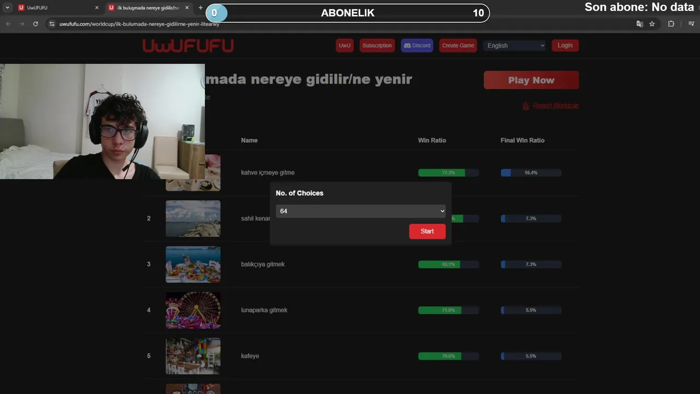The image size is (700, 394).
Task: Open the Discord link button
Action: (x=417, y=45)
